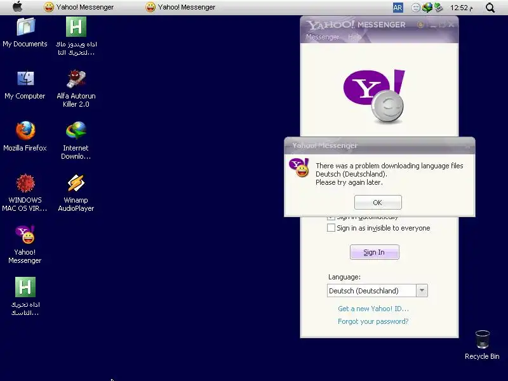Open the Help menu in Yahoo Messenger

pyautogui.click(x=354, y=37)
